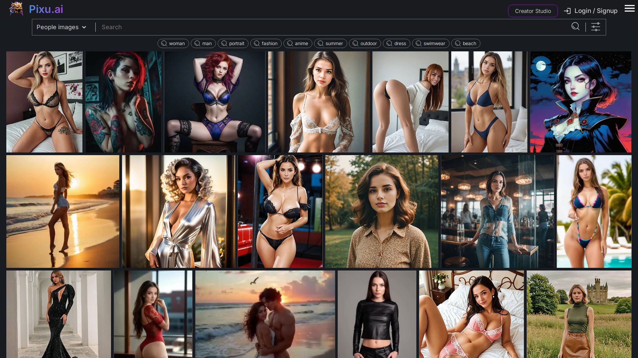
Task: Click magnifier icon in woman tag
Action: pos(164,43)
